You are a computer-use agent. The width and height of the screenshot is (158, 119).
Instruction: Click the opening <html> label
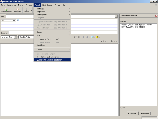(x=123, y=22)
